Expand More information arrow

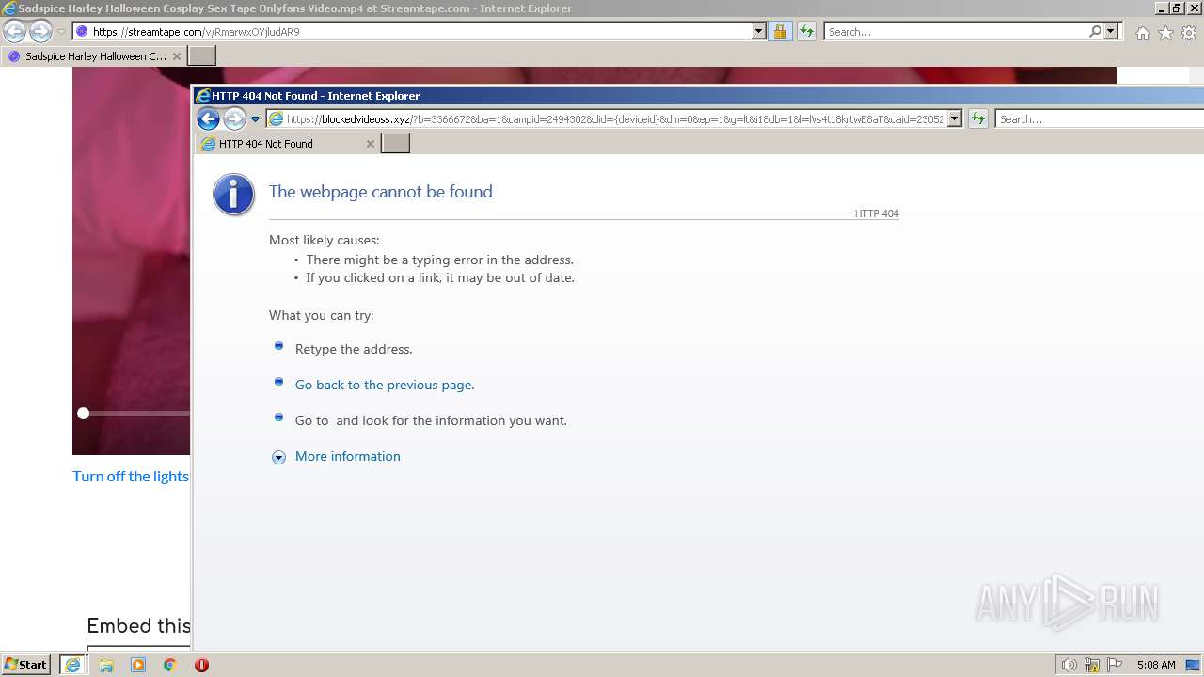[x=278, y=457]
